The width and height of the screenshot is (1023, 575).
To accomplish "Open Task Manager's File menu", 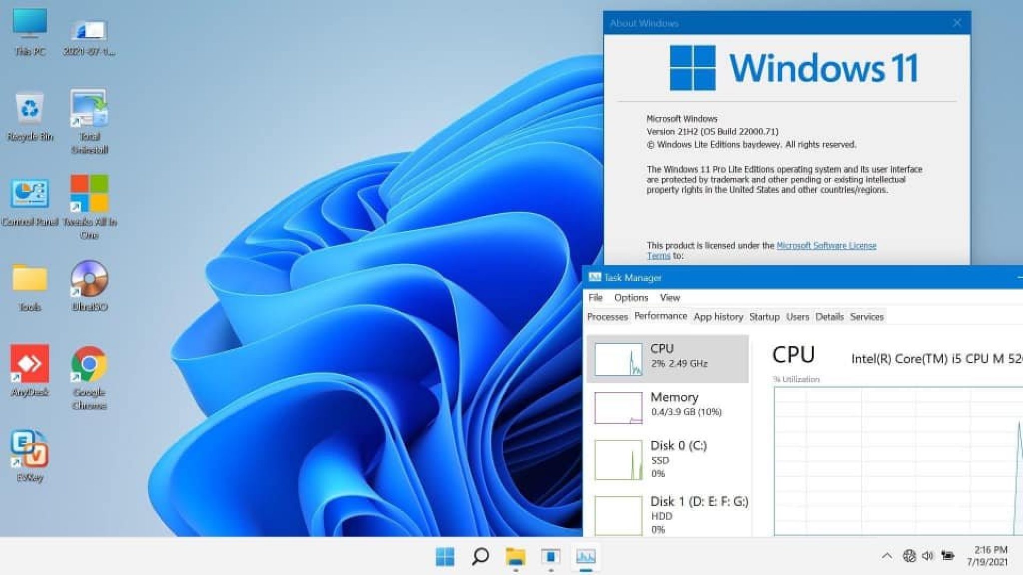I will pyautogui.click(x=595, y=297).
